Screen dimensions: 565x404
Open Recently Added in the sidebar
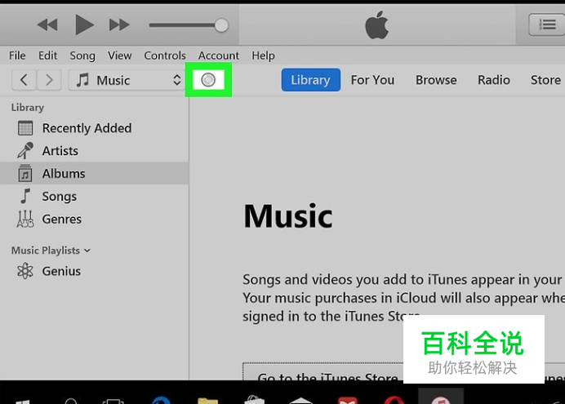coord(95,128)
